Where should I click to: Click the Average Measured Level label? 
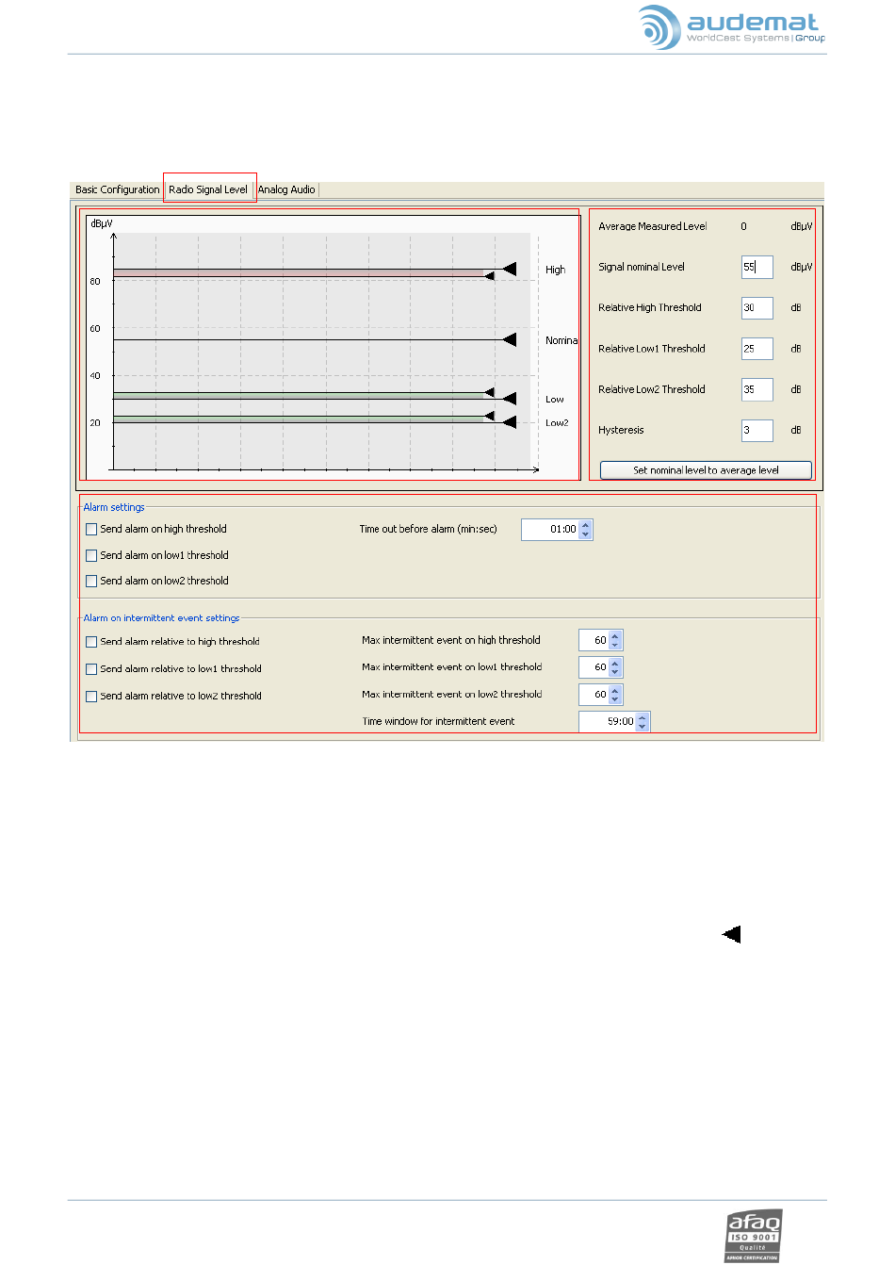653,226
